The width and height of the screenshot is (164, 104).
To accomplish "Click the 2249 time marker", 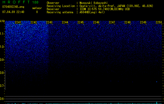I will pyautogui.click(x=143, y=22).
